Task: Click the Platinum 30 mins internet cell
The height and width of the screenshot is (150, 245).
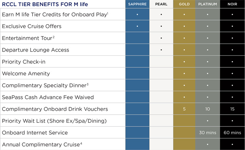Action: pos(207,133)
